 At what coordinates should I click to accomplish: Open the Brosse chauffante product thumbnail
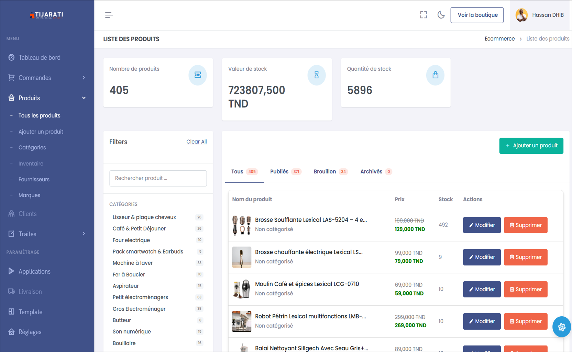(x=242, y=257)
